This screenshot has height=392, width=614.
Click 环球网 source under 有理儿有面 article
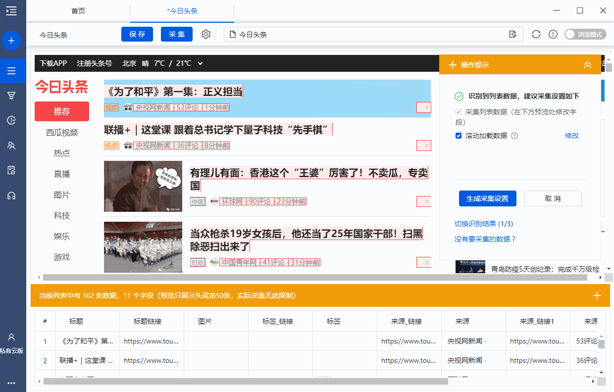tap(232, 201)
